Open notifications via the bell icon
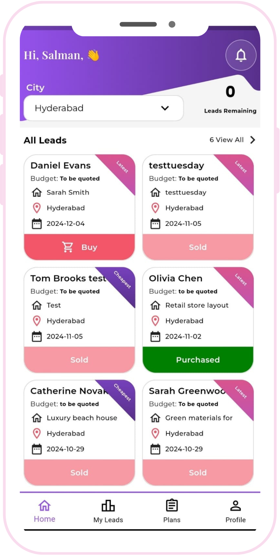The image size is (280, 556). [x=241, y=55]
